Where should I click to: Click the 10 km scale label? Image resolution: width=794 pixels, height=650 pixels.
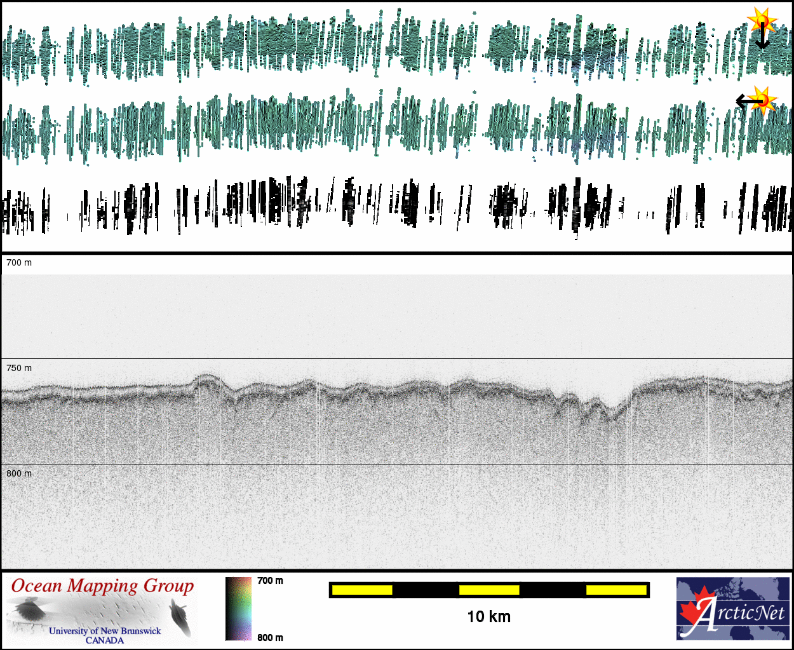tap(488, 616)
